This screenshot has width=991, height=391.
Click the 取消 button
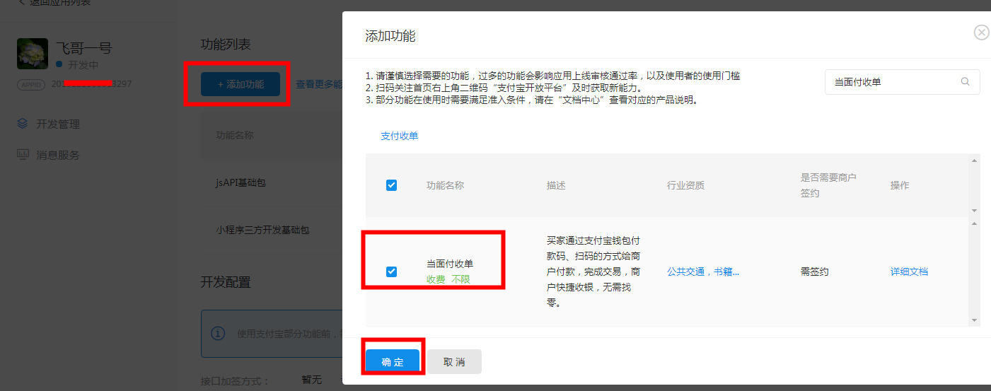coord(454,362)
